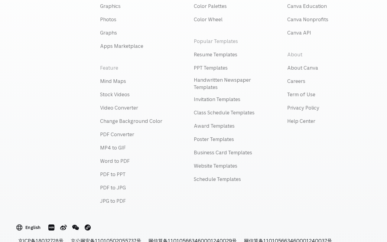Open About Canva page
387x242 pixels.
point(303,68)
